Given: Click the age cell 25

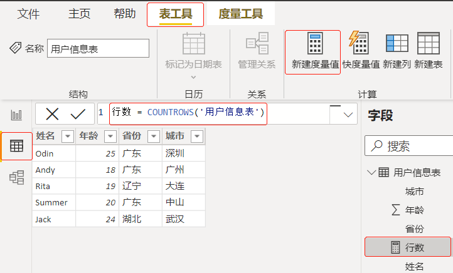Looking at the screenshot, I should tap(97, 153).
